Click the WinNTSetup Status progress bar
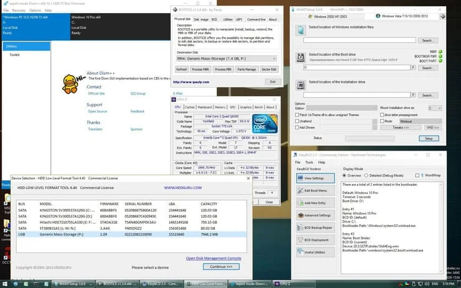461x288 pixels. click(369, 138)
